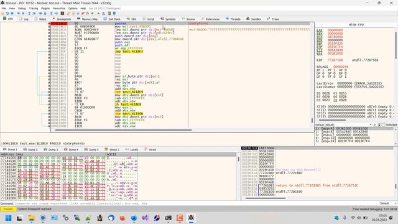Click the Hide FPU button
Image resolution: width=398 pixels, height=224 pixels.
356,25
